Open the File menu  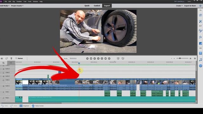pos(6,2)
